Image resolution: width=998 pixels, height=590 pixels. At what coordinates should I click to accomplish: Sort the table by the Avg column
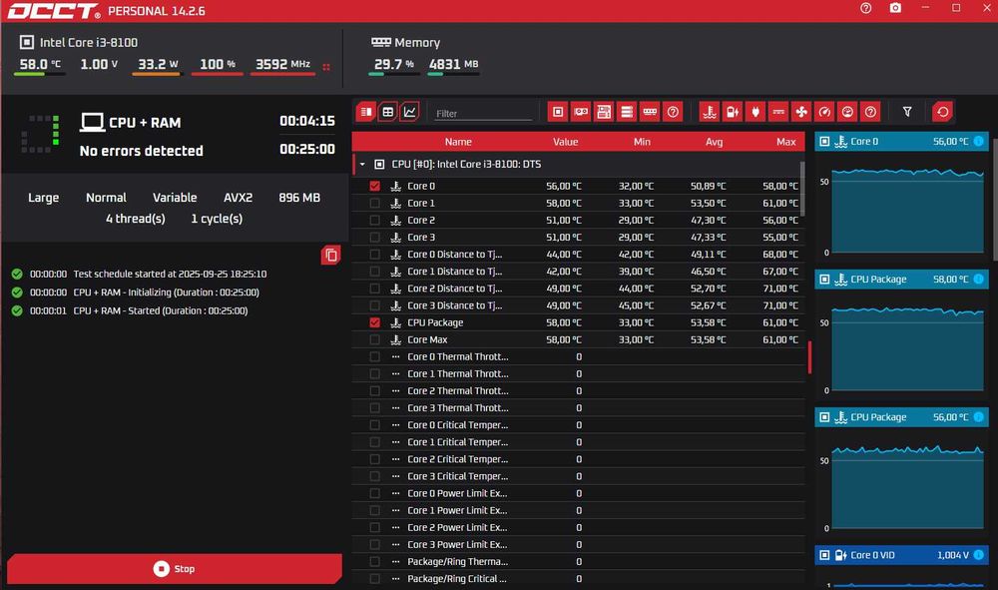coord(715,142)
